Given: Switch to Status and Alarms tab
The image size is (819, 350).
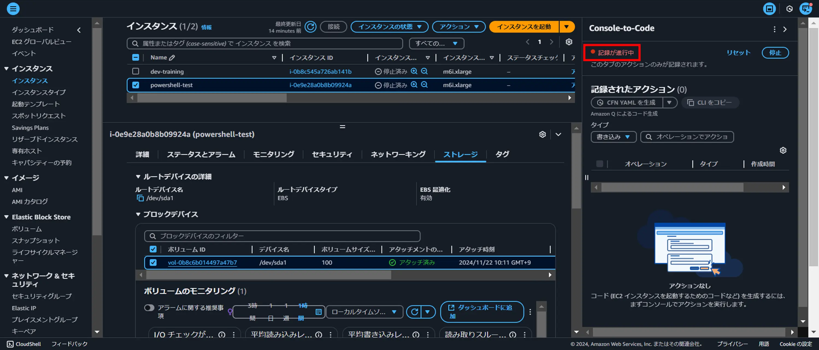Looking at the screenshot, I should tap(201, 154).
